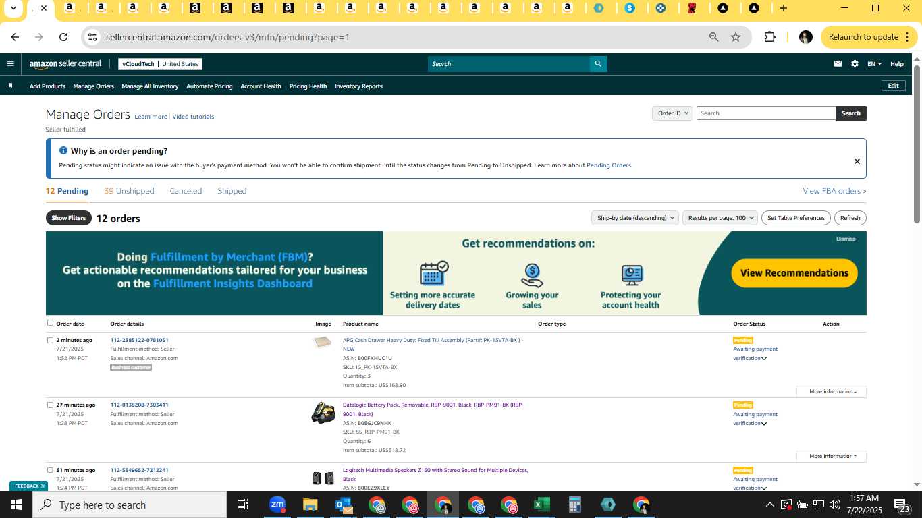The width and height of the screenshot is (922, 518).
Task: Open a new browser tab
Action: tap(783, 8)
